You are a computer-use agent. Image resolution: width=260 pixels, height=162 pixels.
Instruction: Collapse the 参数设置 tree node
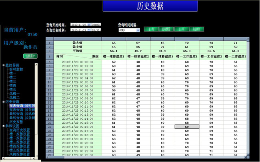tap(4, 126)
